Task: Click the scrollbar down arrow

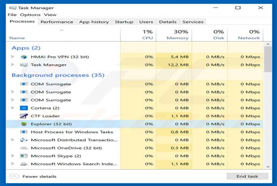Action: point(268,166)
